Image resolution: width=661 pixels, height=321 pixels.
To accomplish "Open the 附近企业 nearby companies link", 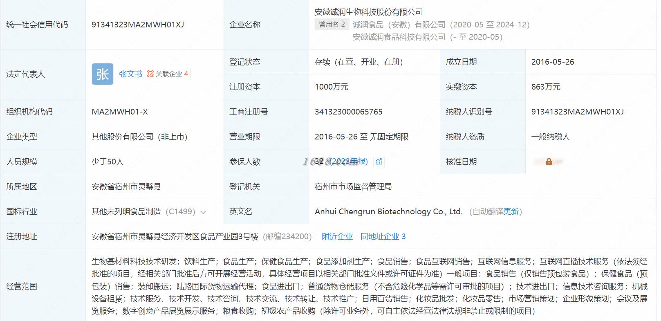I will coord(337,236).
